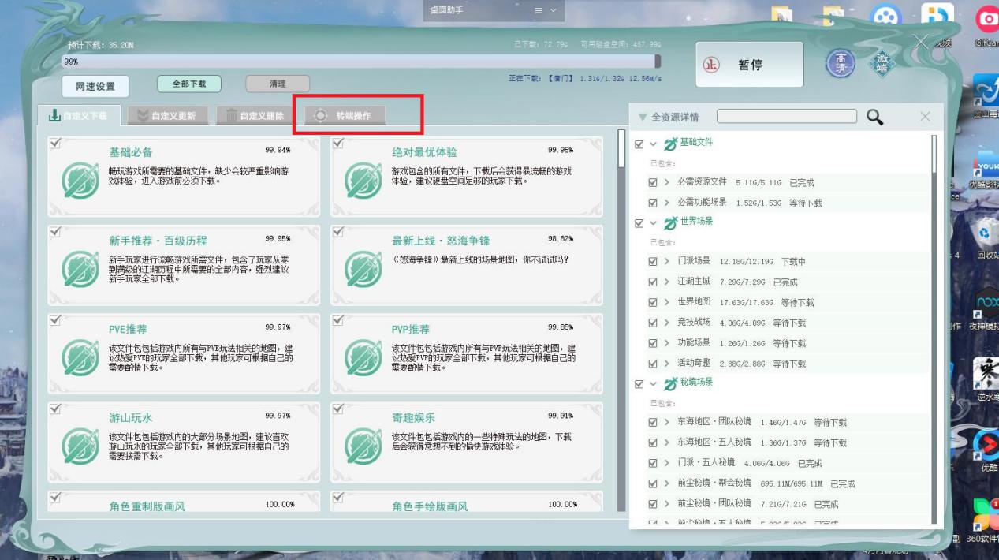The height and width of the screenshot is (560, 999).
Task: Click inside the resource search input field
Action: point(788,115)
